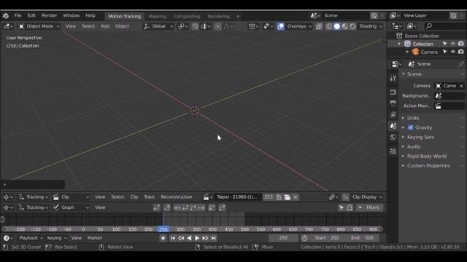The height and width of the screenshot is (262, 467).
Task: Toggle proportional editing icon
Action: tap(218, 26)
